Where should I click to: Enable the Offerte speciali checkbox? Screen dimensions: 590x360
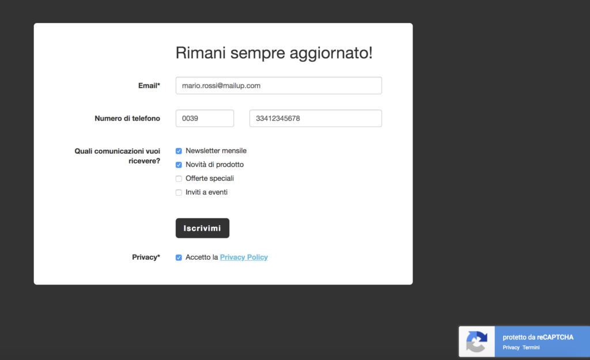179,179
